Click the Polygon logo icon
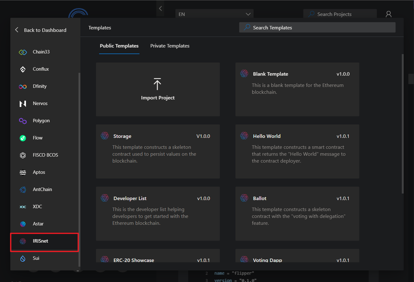The height and width of the screenshot is (282, 414). 23,121
